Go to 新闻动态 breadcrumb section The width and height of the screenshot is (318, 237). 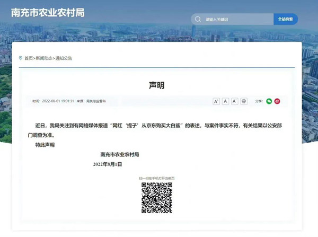coord(43,58)
